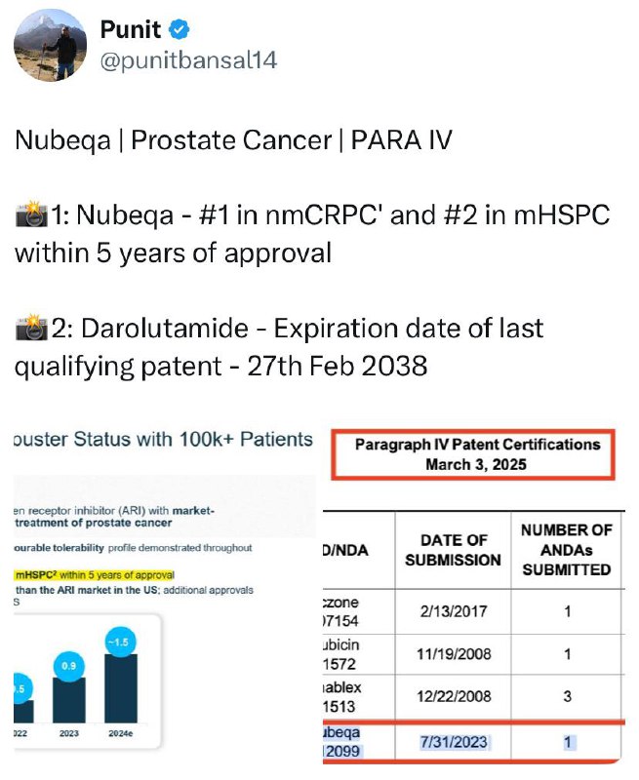This screenshot has height=780, width=639.
Task: Open the @punitbansal14 handle link
Action: pyautogui.click(x=188, y=60)
